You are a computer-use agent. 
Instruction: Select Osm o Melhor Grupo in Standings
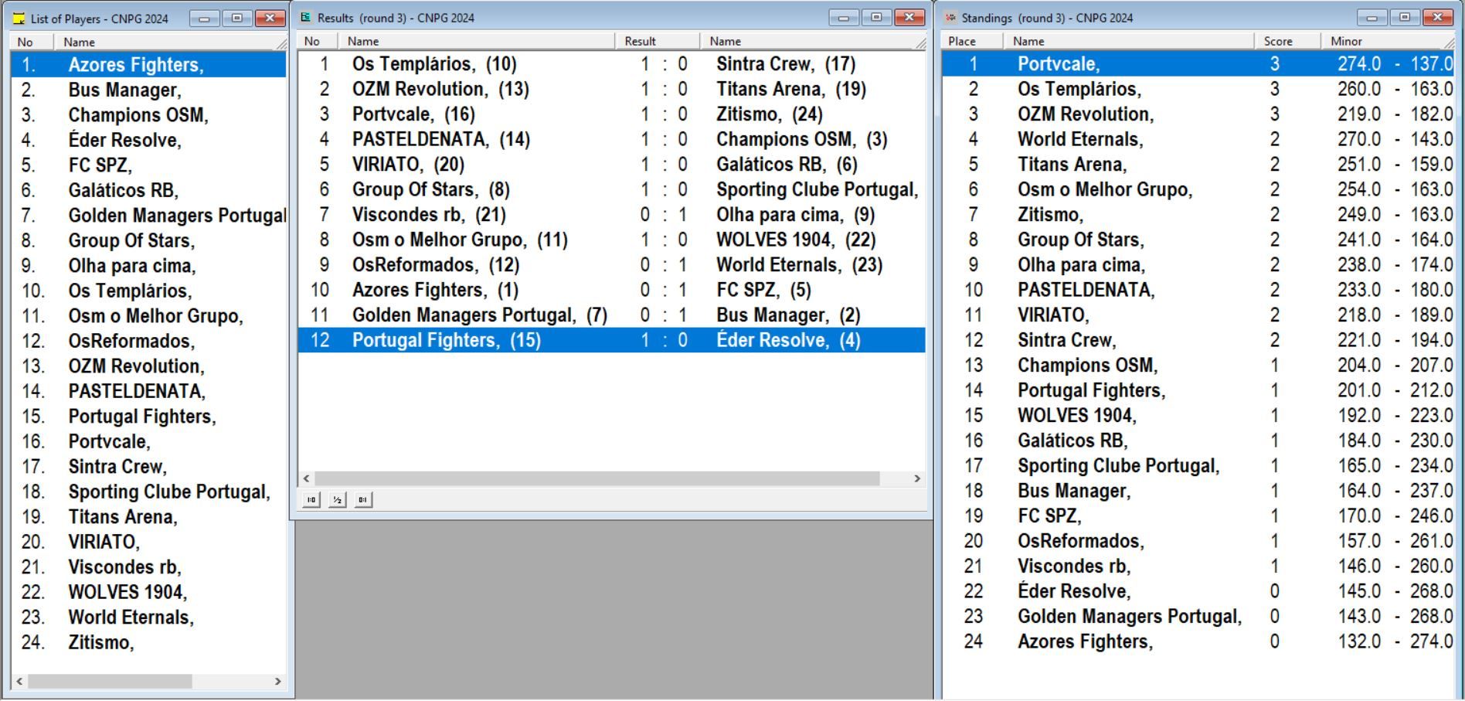click(1198, 189)
